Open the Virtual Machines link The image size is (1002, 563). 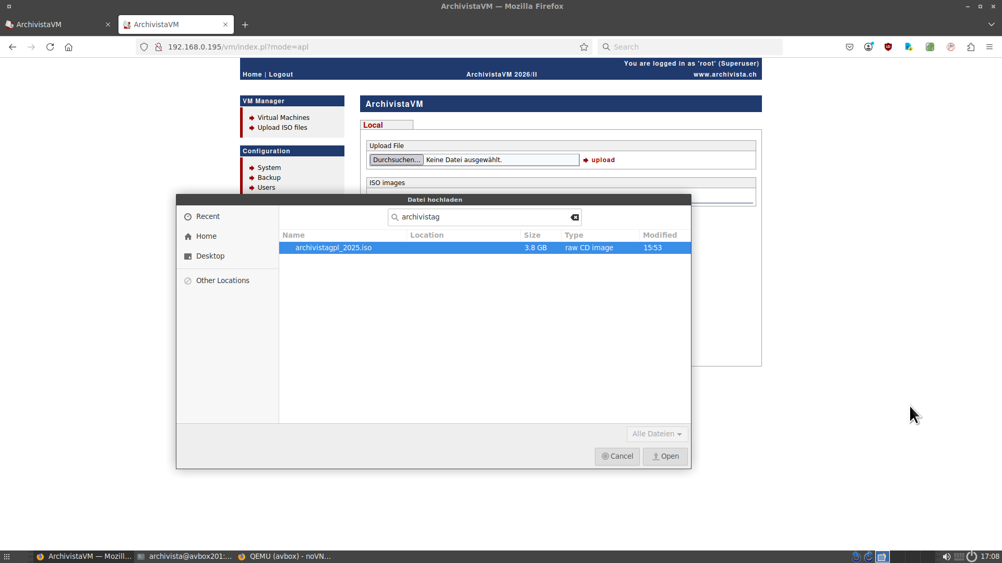pyautogui.click(x=283, y=118)
